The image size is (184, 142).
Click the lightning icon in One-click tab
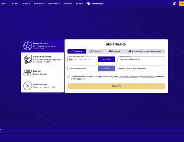[x=91, y=51]
